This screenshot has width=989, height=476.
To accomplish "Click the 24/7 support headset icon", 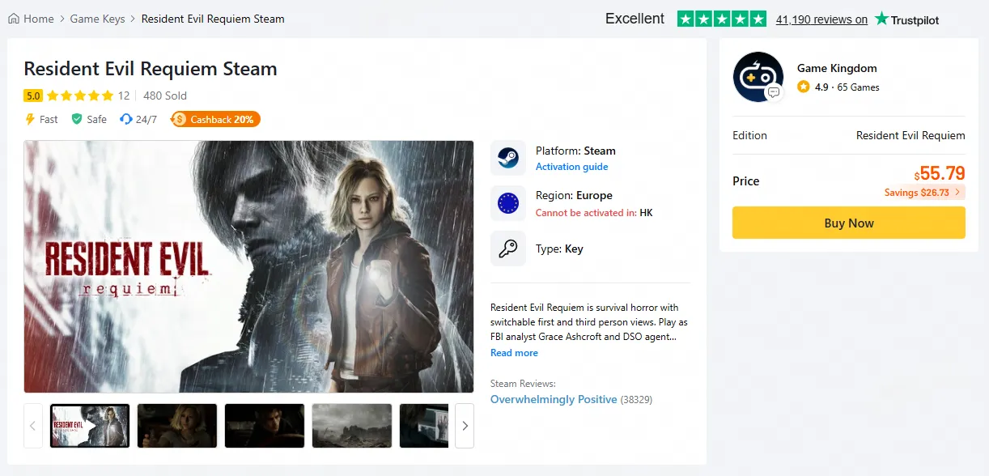I will (125, 119).
